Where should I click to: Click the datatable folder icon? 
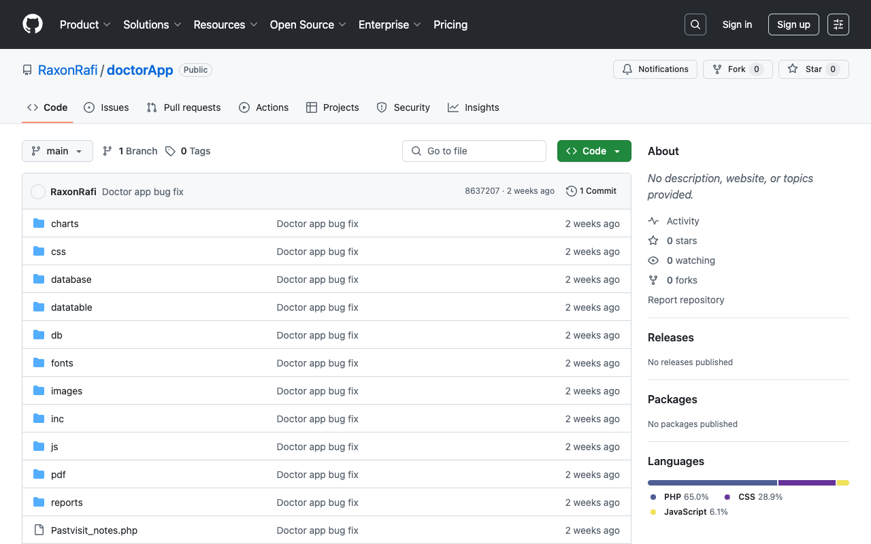click(x=39, y=307)
